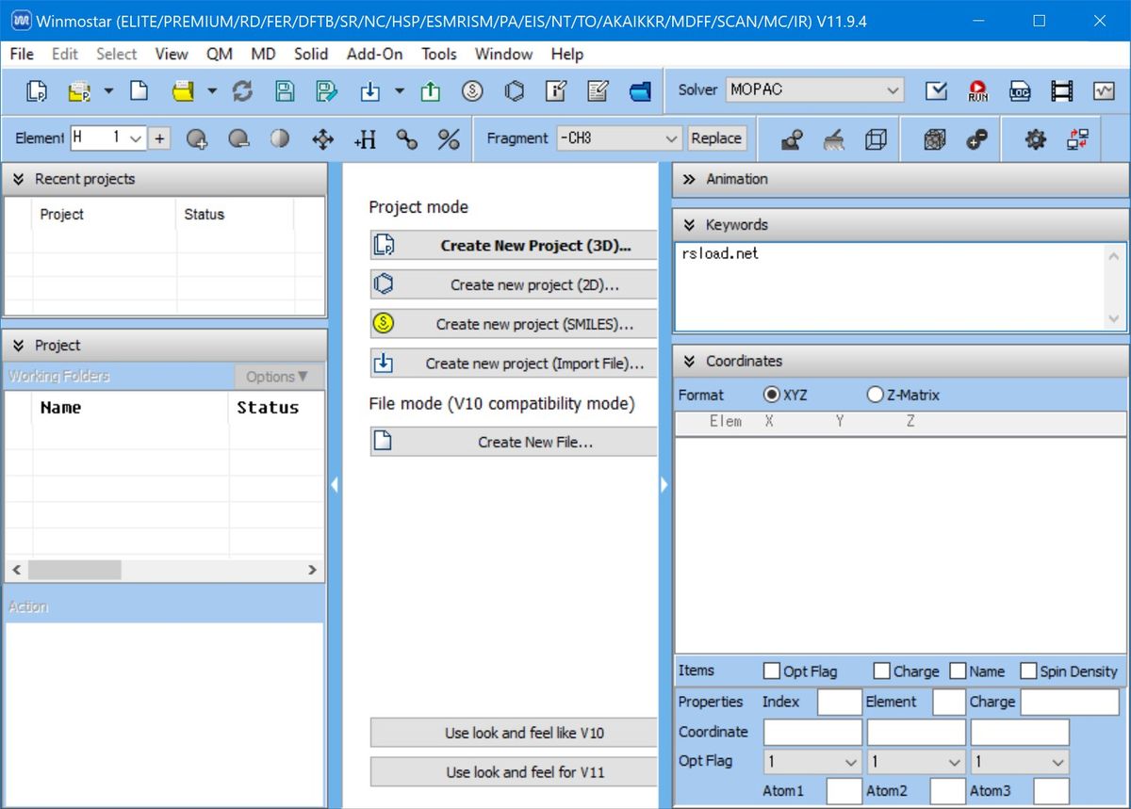Open the Add-On menu
The image size is (1131, 809).
[x=374, y=54]
